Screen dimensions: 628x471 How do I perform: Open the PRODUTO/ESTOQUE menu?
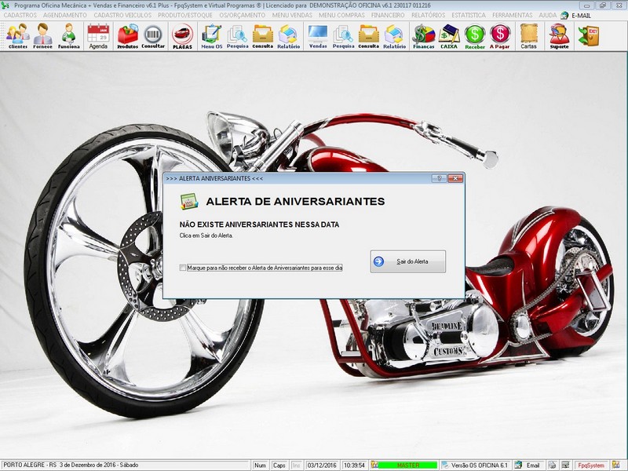coord(185,15)
